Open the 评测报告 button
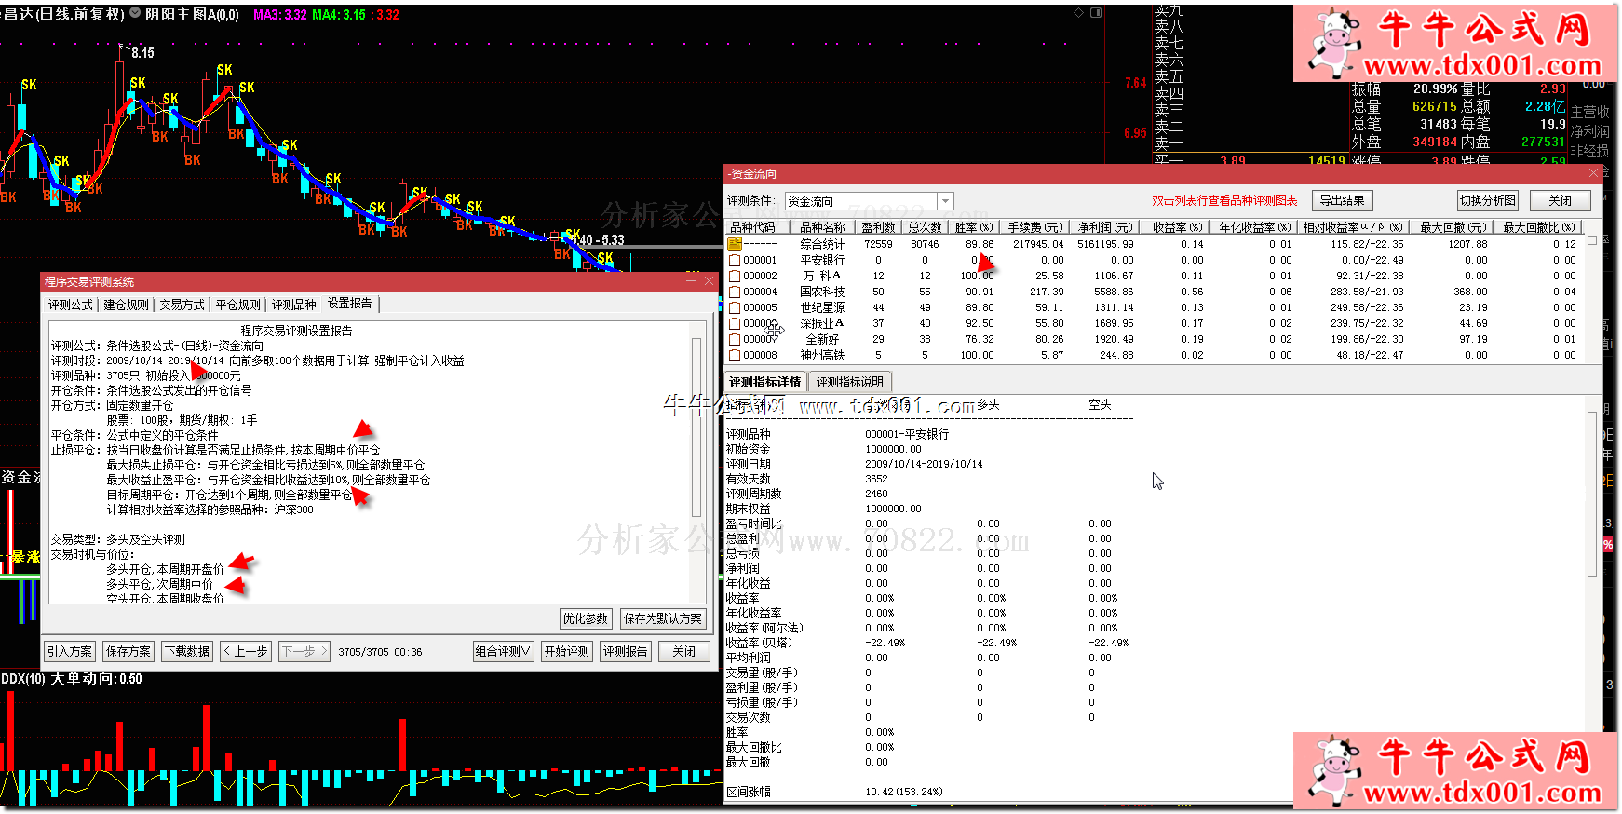Image resolution: width=1622 pixels, height=814 pixels. [625, 651]
